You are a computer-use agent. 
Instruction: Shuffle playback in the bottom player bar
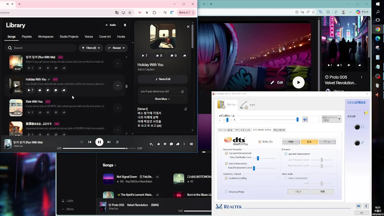(x=81, y=142)
